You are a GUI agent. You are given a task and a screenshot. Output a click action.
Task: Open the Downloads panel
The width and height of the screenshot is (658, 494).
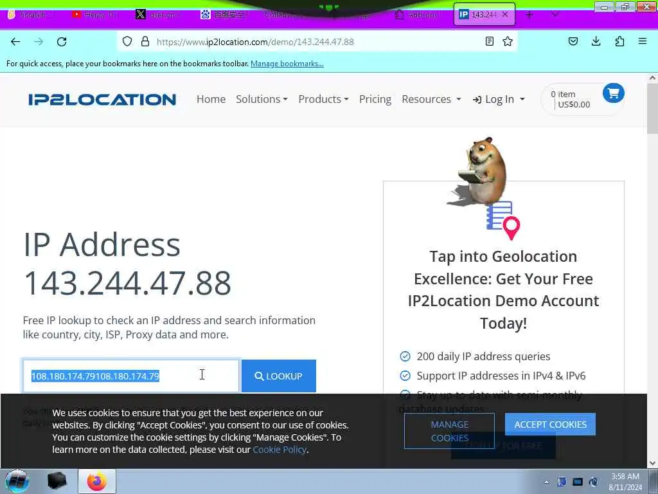(596, 41)
